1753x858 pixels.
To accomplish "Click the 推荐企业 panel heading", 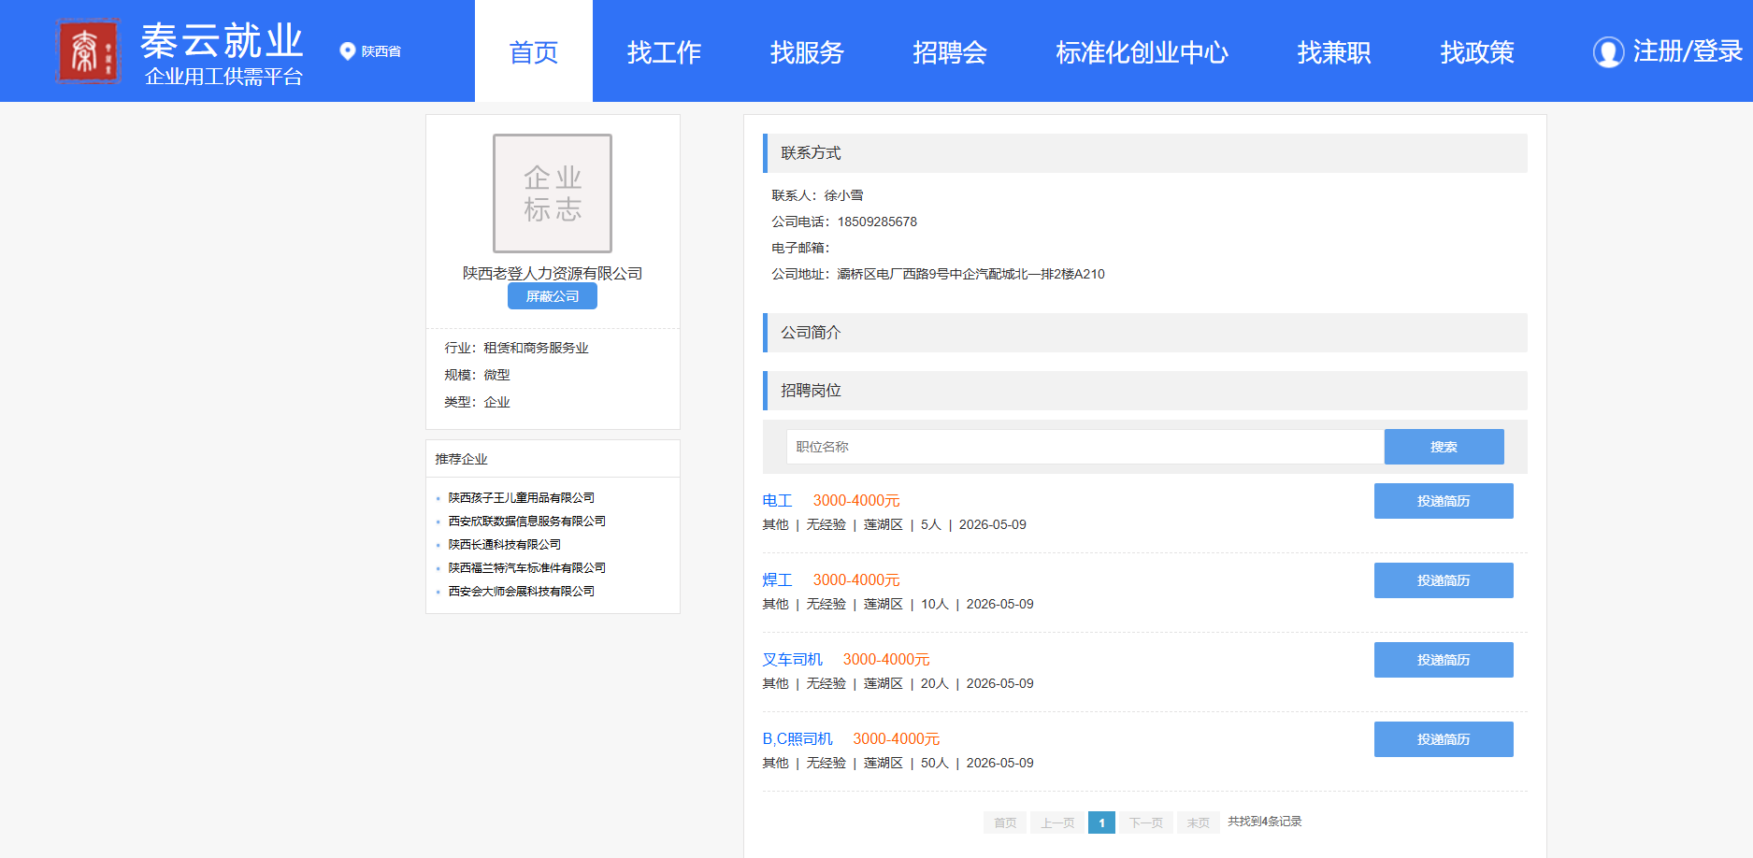I will (461, 459).
